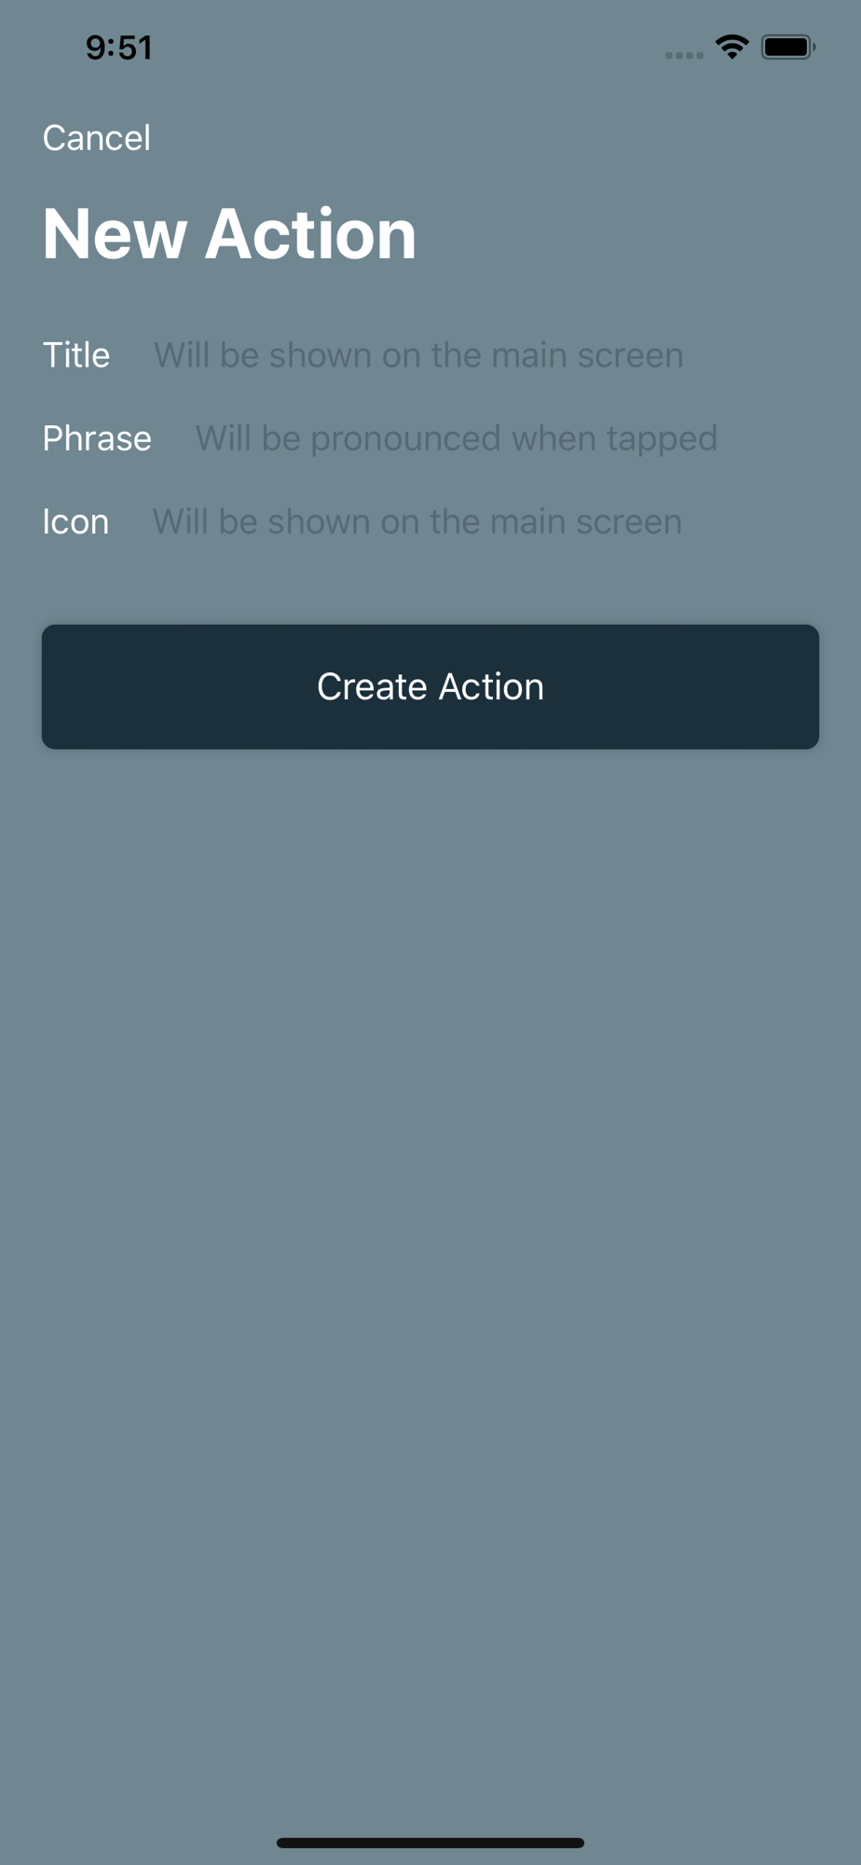Focus the Icon text field
861x1865 pixels.
(x=485, y=522)
